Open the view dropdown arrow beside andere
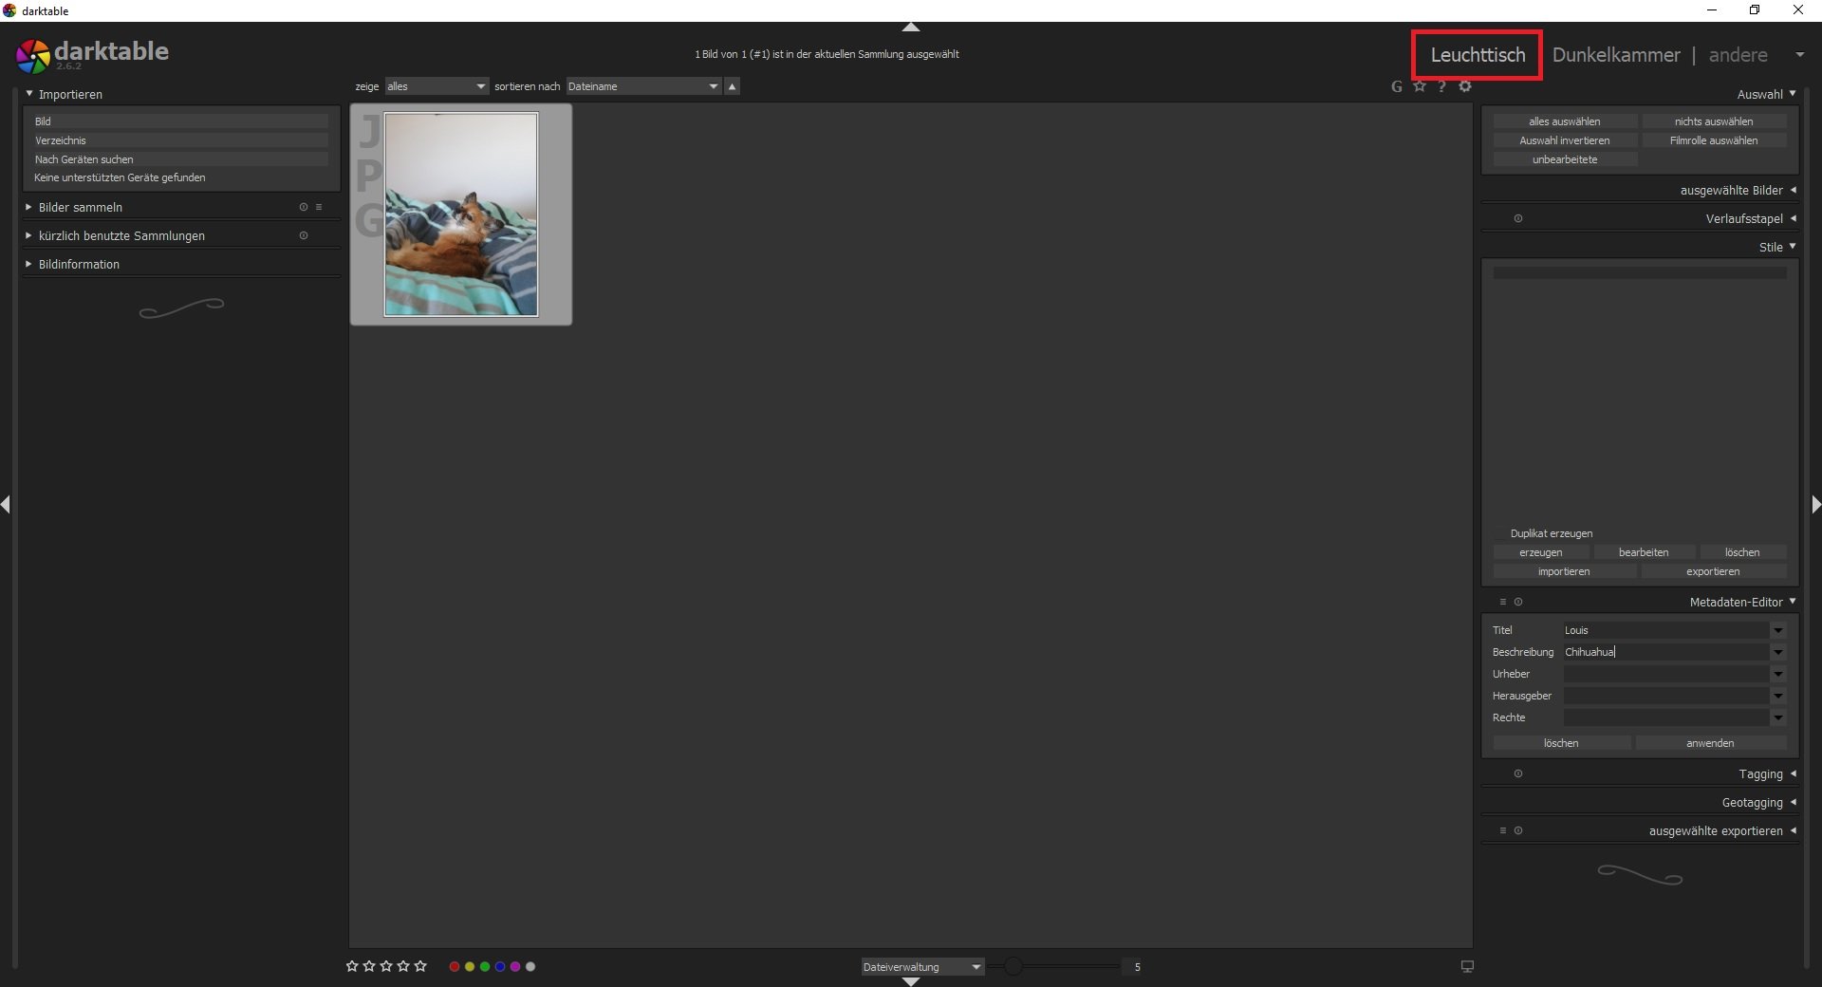The image size is (1822, 987). point(1799,55)
